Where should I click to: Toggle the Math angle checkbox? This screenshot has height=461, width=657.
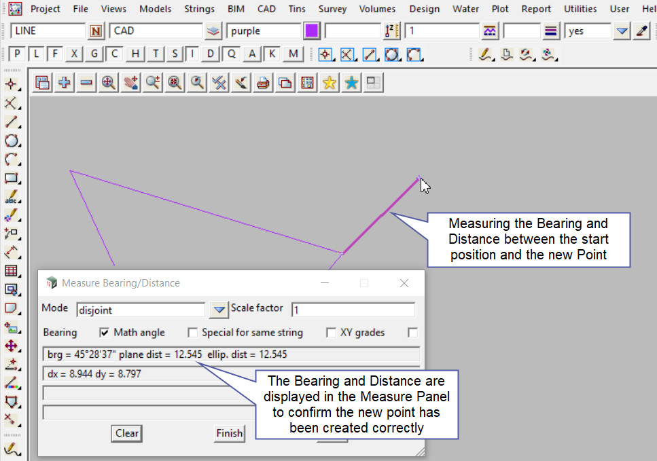[105, 333]
